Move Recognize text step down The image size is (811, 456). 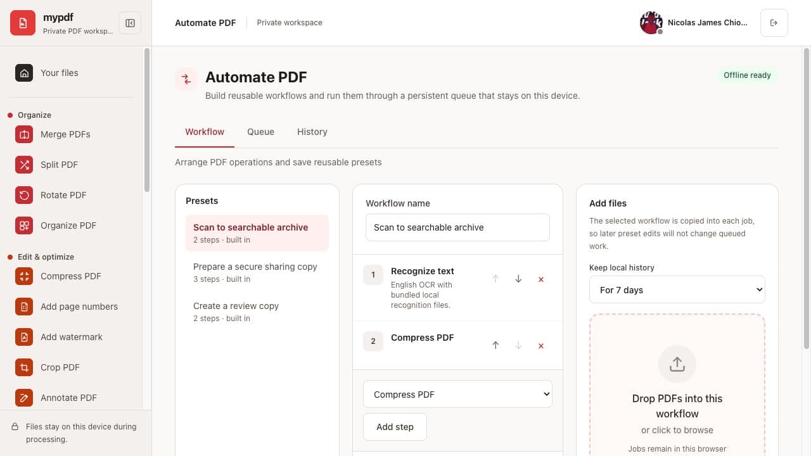[x=518, y=279]
